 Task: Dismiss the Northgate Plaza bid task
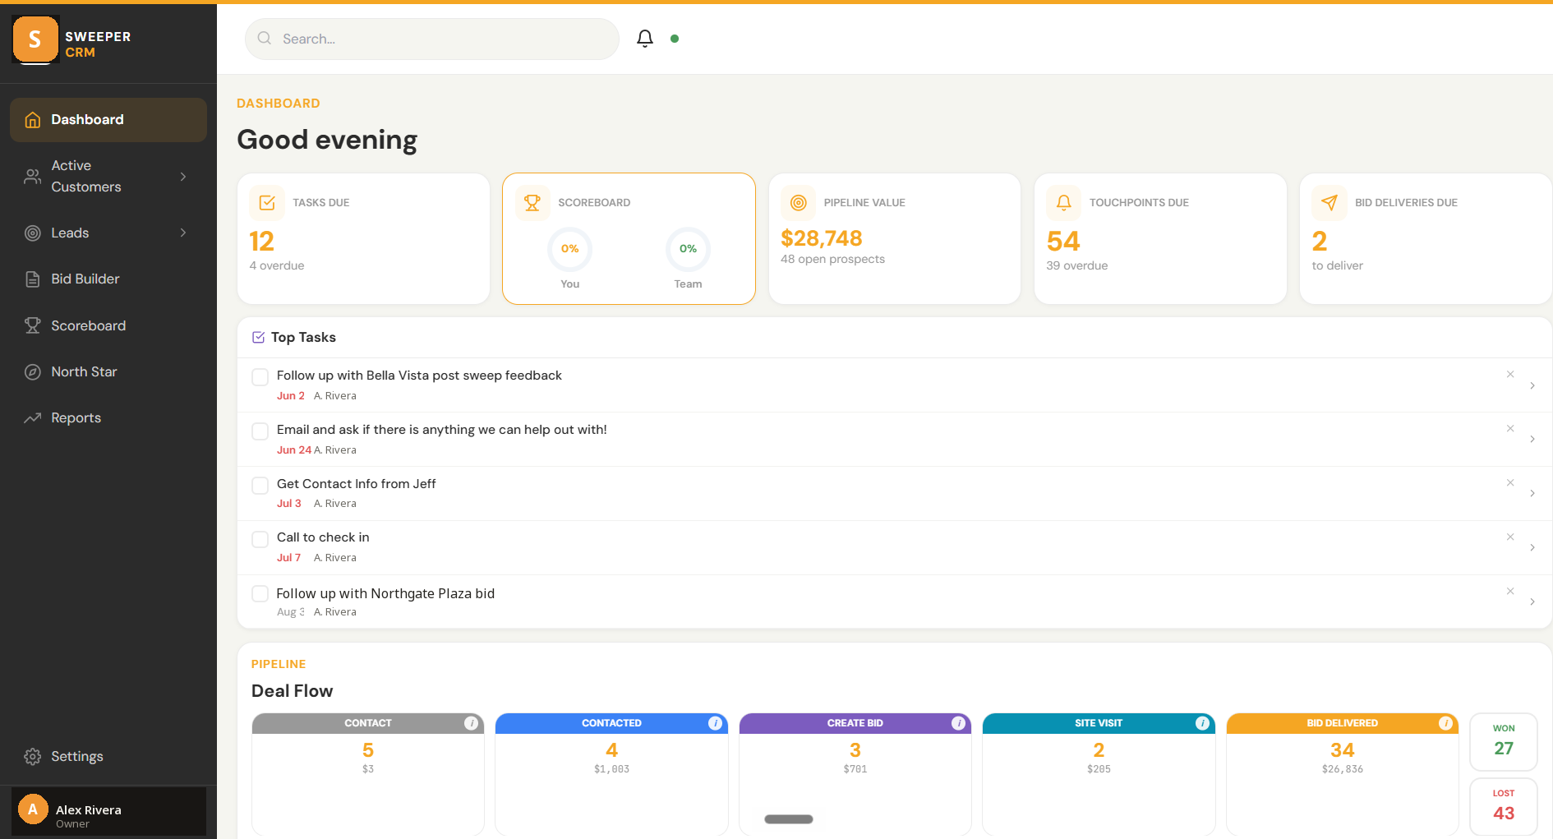point(1510,592)
